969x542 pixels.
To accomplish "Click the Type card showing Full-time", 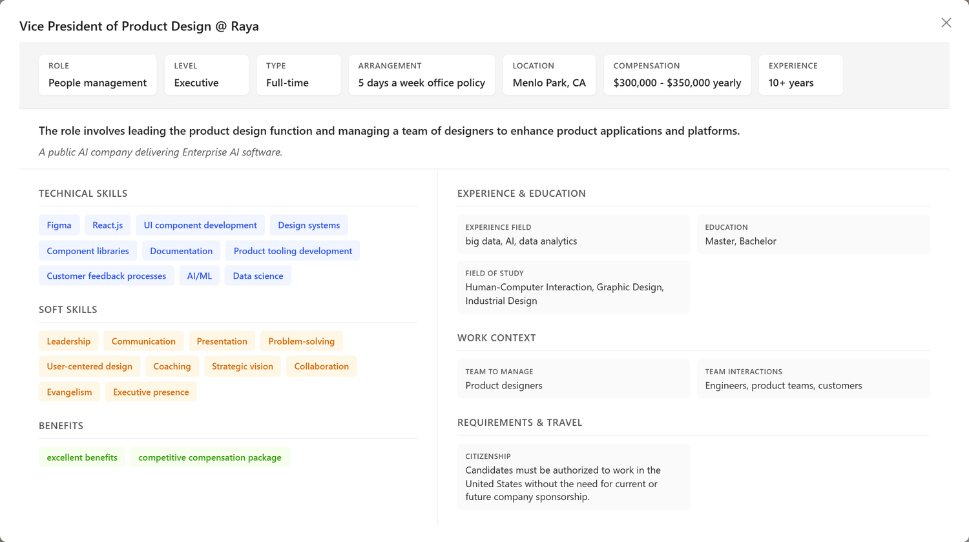I will pyautogui.click(x=298, y=75).
